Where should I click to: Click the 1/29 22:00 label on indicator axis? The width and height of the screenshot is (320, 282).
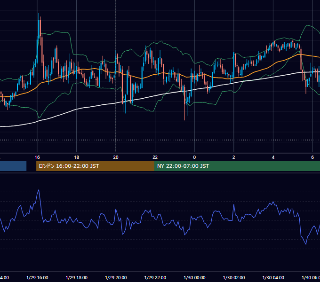click(x=155, y=277)
